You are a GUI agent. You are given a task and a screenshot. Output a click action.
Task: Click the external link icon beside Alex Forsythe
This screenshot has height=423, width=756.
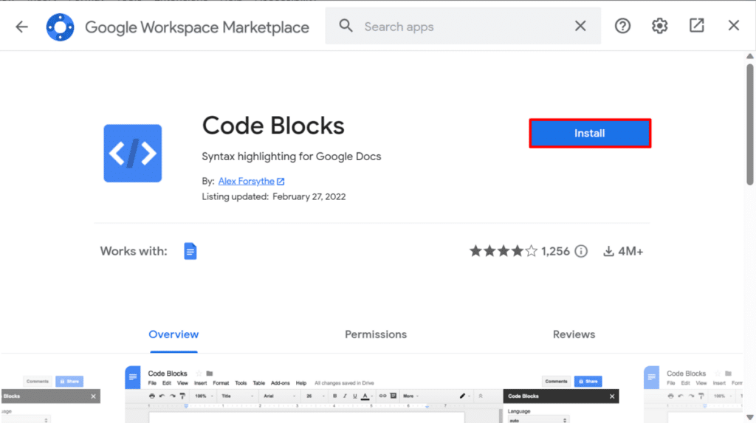281,182
